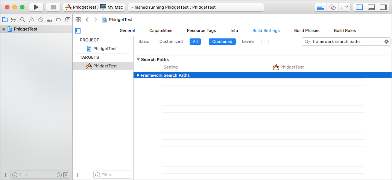The width and height of the screenshot is (392, 180).
Task: Select the Combined view
Action: [222, 41]
